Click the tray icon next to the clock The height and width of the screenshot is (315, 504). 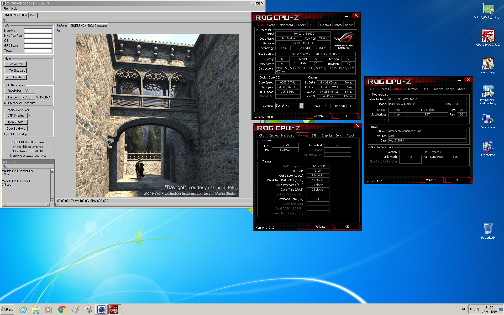(x=500, y=309)
